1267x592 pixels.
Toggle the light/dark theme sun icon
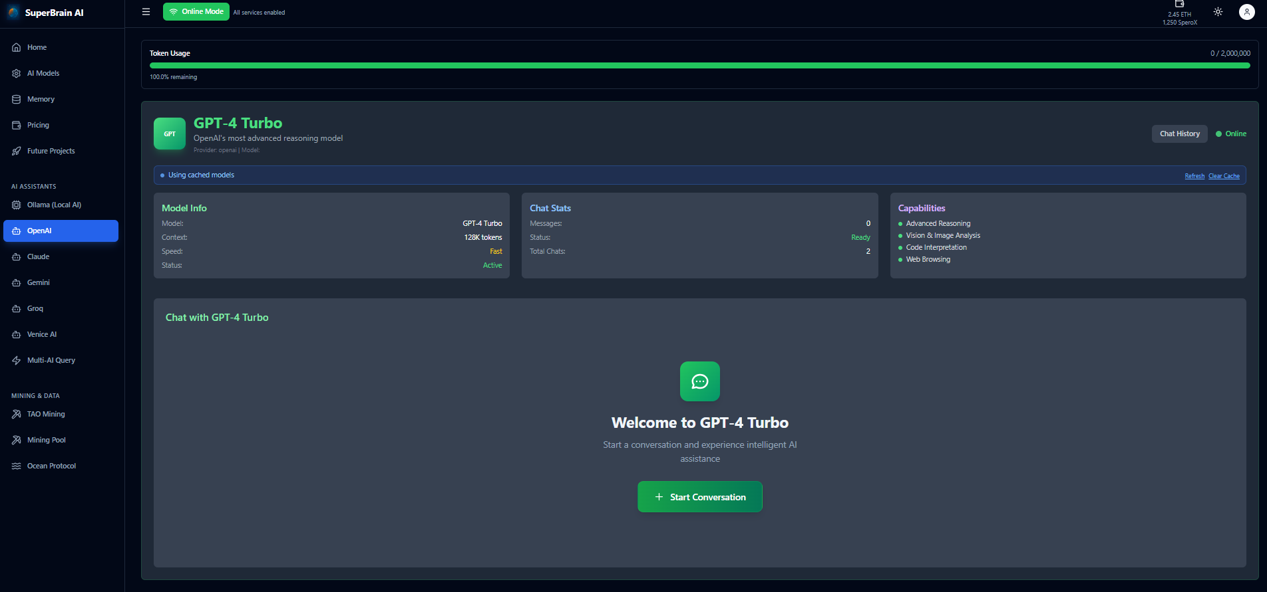(1218, 12)
